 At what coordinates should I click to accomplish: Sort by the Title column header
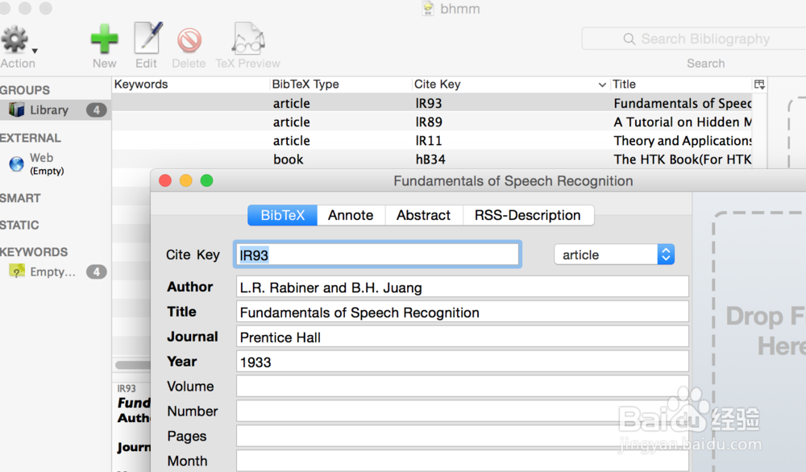681,85
